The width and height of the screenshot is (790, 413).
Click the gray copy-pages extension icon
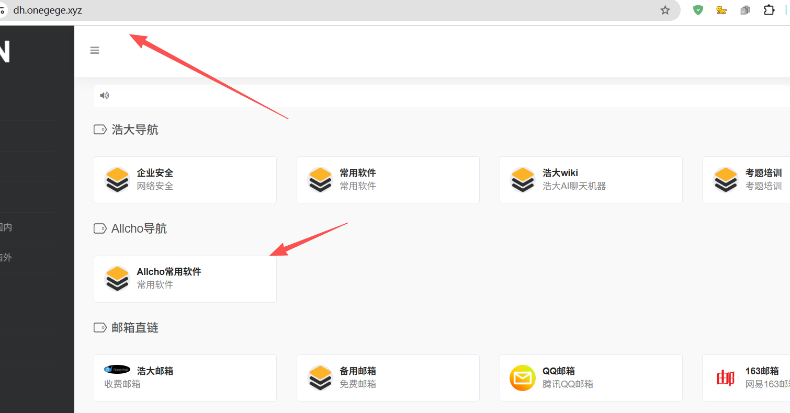[745, 10]
